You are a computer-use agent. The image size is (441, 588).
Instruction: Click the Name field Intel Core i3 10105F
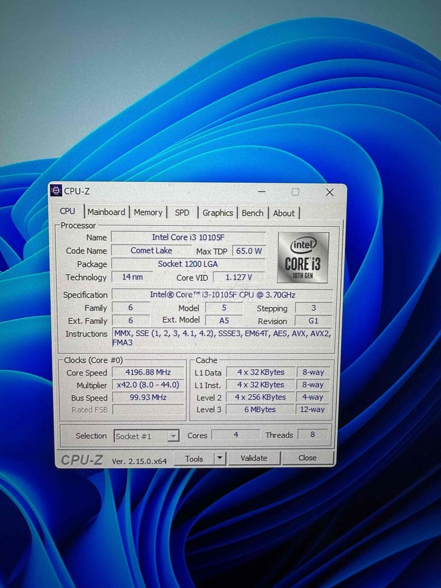[x=188, y=237]
